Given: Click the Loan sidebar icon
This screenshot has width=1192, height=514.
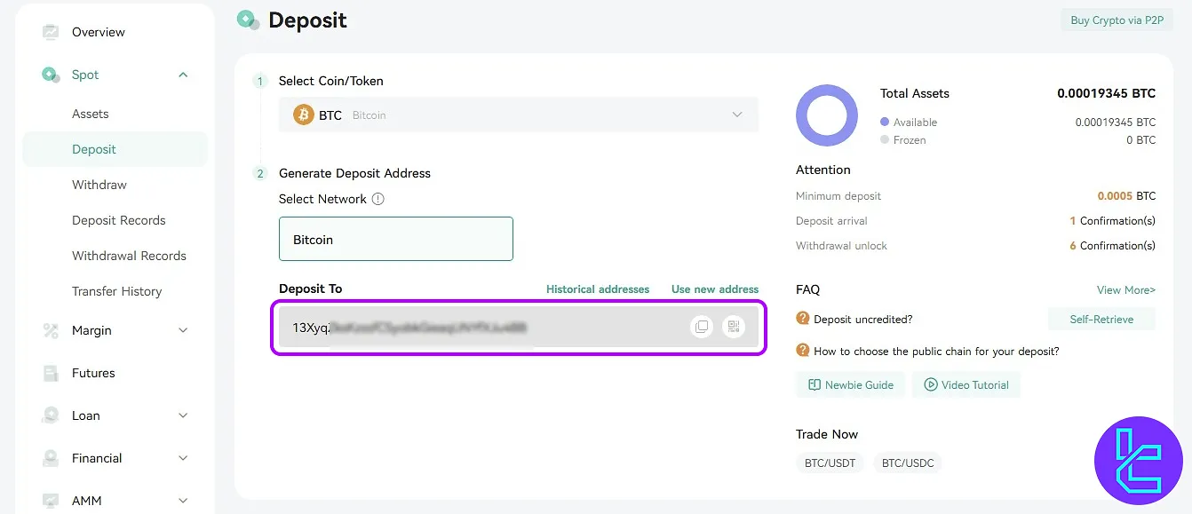Looking at the screenshot, I should pyautogui.click(x=51, y=415).
